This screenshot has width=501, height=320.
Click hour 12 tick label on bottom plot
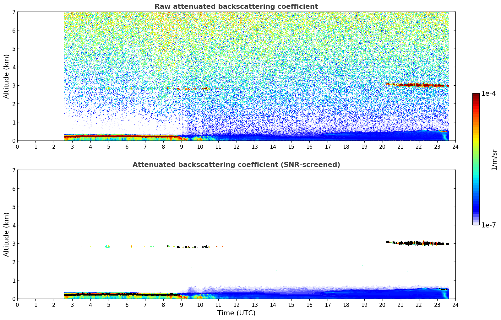pyautogui.click(x=236, y=305)
